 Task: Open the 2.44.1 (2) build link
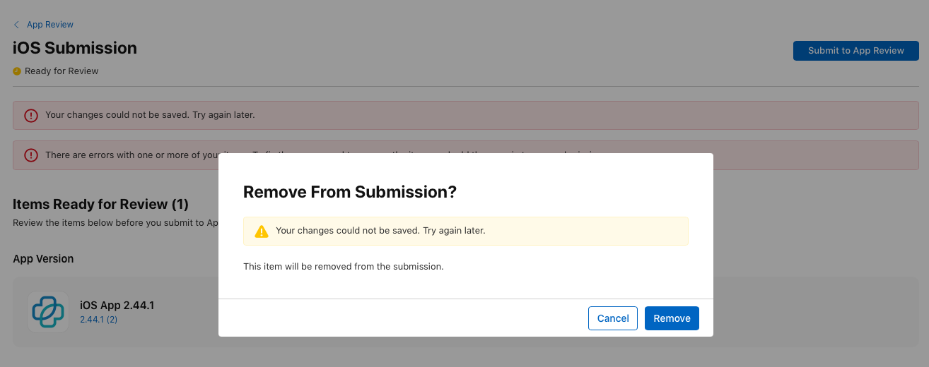pyautogui.click(x=98, y=320)
